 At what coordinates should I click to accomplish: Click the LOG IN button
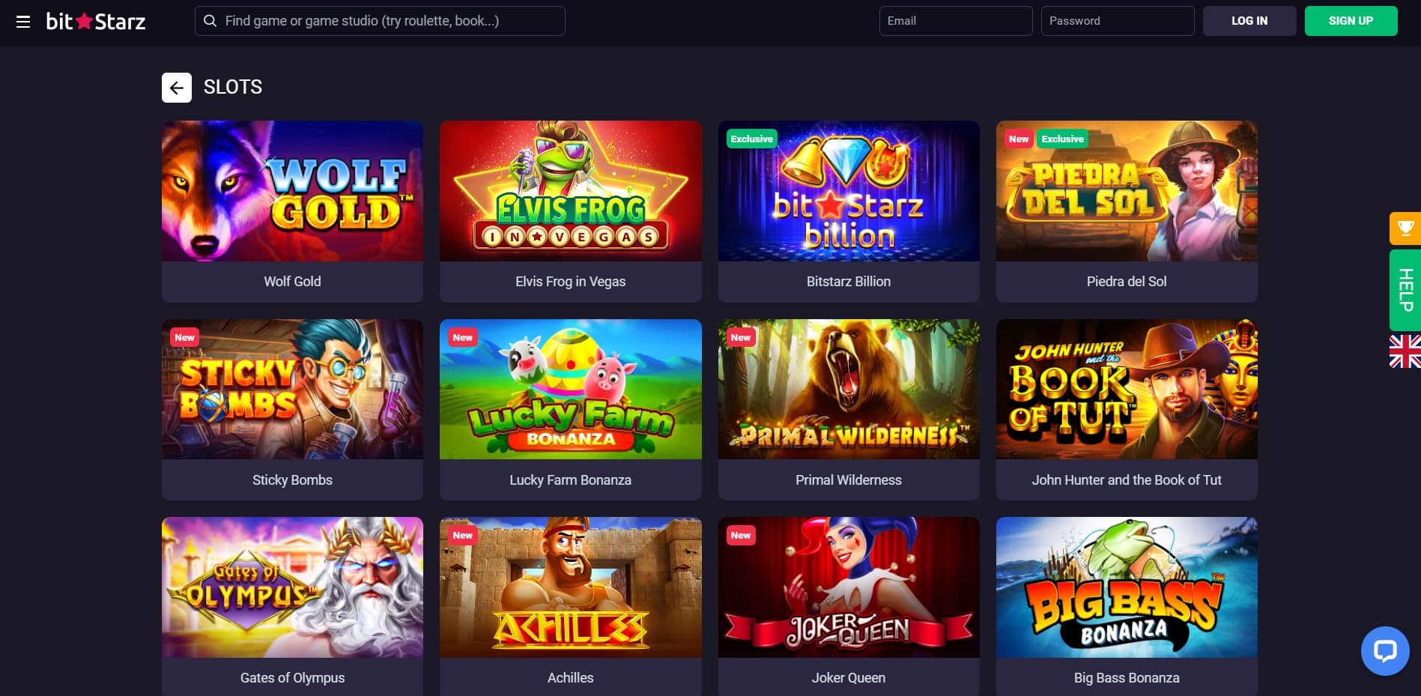[x=1249, y=21]
